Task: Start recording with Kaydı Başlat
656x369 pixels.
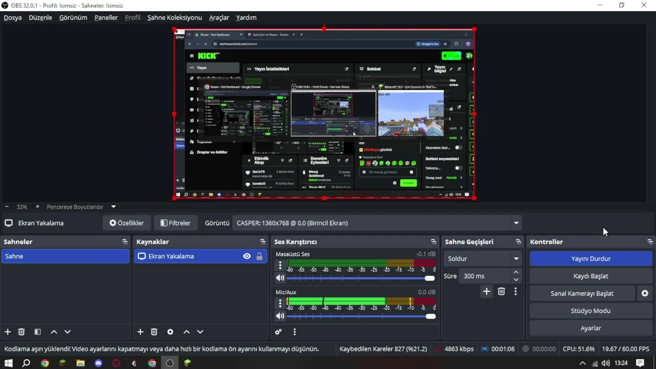Action: tap(590, 276)
